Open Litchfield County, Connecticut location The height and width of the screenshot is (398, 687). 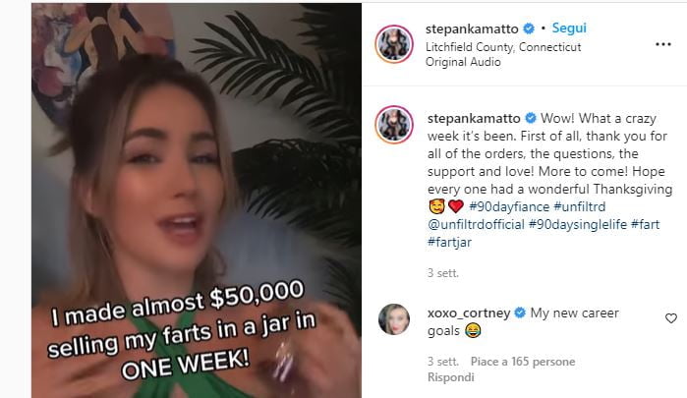tap(503, 47)
